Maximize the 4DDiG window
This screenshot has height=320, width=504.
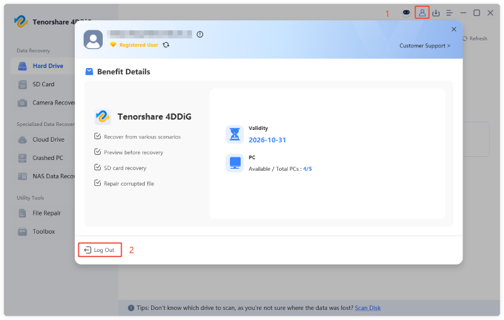(477, 13)
